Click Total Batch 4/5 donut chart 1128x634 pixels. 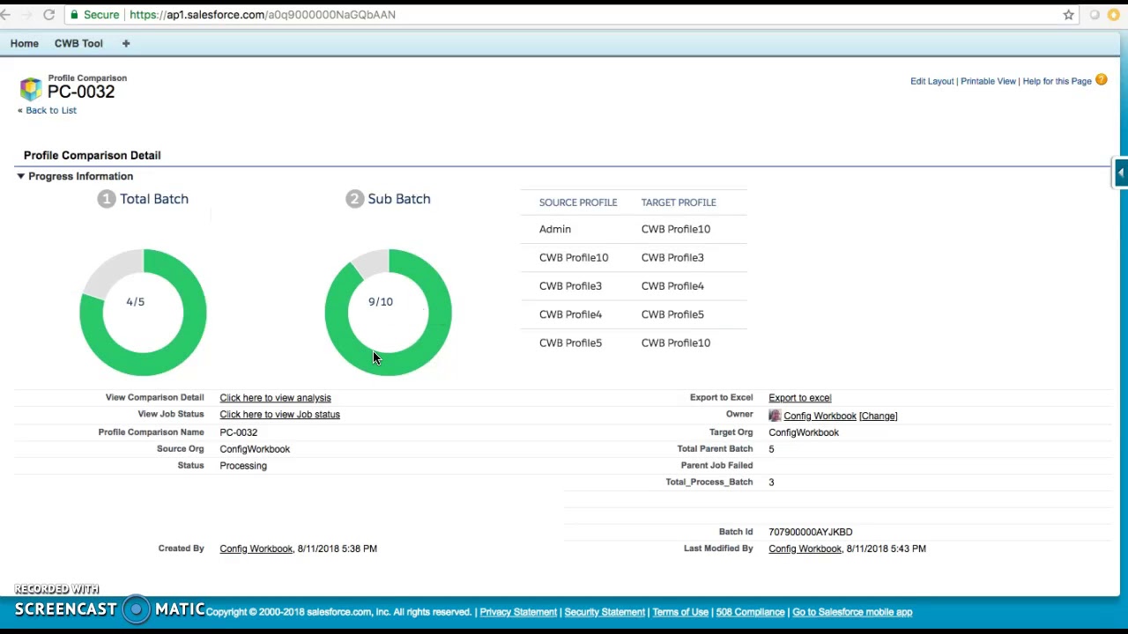143,313
